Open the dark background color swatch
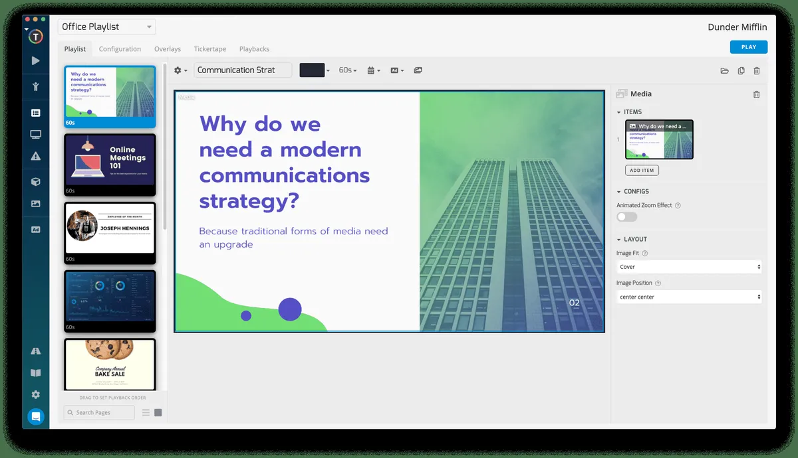The height and width of the screenshot is (458, 798). (x=313, y=70)
